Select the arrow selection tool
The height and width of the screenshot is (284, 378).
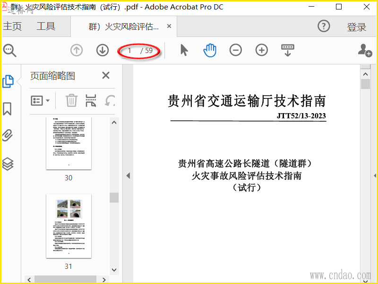(x=184, y=50)
